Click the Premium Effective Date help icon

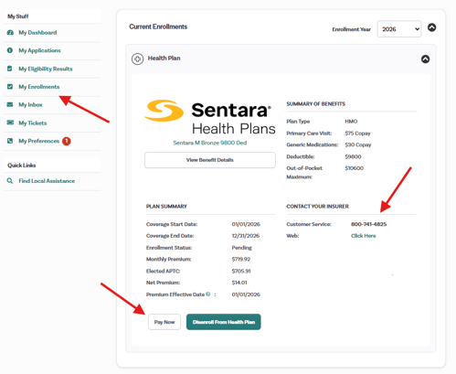pyautogui.click(x=208, y=294)
